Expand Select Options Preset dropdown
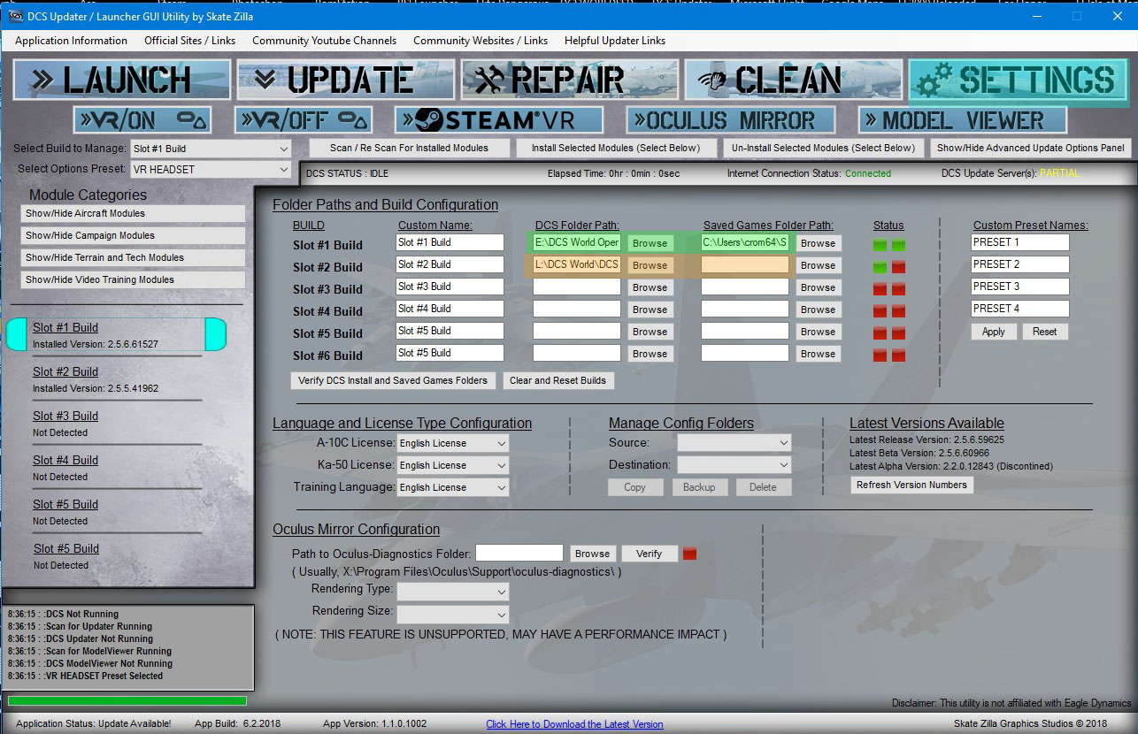The height and width of the screenshot is (734, 1138). tap(211, 169)
